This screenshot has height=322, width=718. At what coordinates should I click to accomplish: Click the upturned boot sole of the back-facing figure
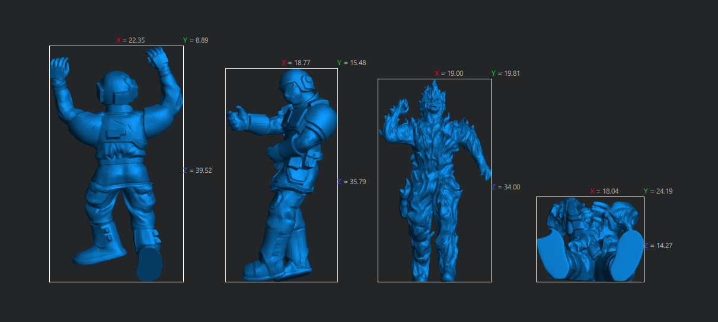(149, 264)
